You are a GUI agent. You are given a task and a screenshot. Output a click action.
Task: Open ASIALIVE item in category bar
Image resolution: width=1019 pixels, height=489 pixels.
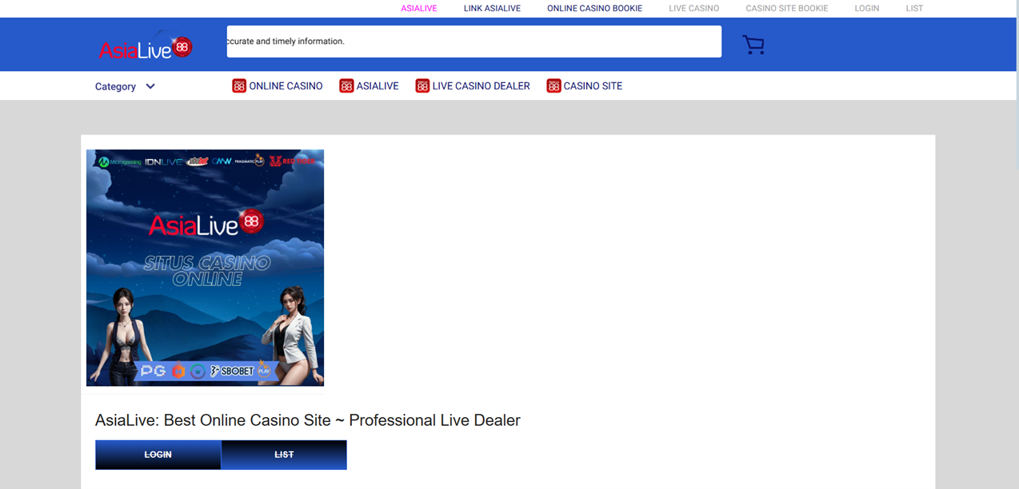click(x=378, y=85)
